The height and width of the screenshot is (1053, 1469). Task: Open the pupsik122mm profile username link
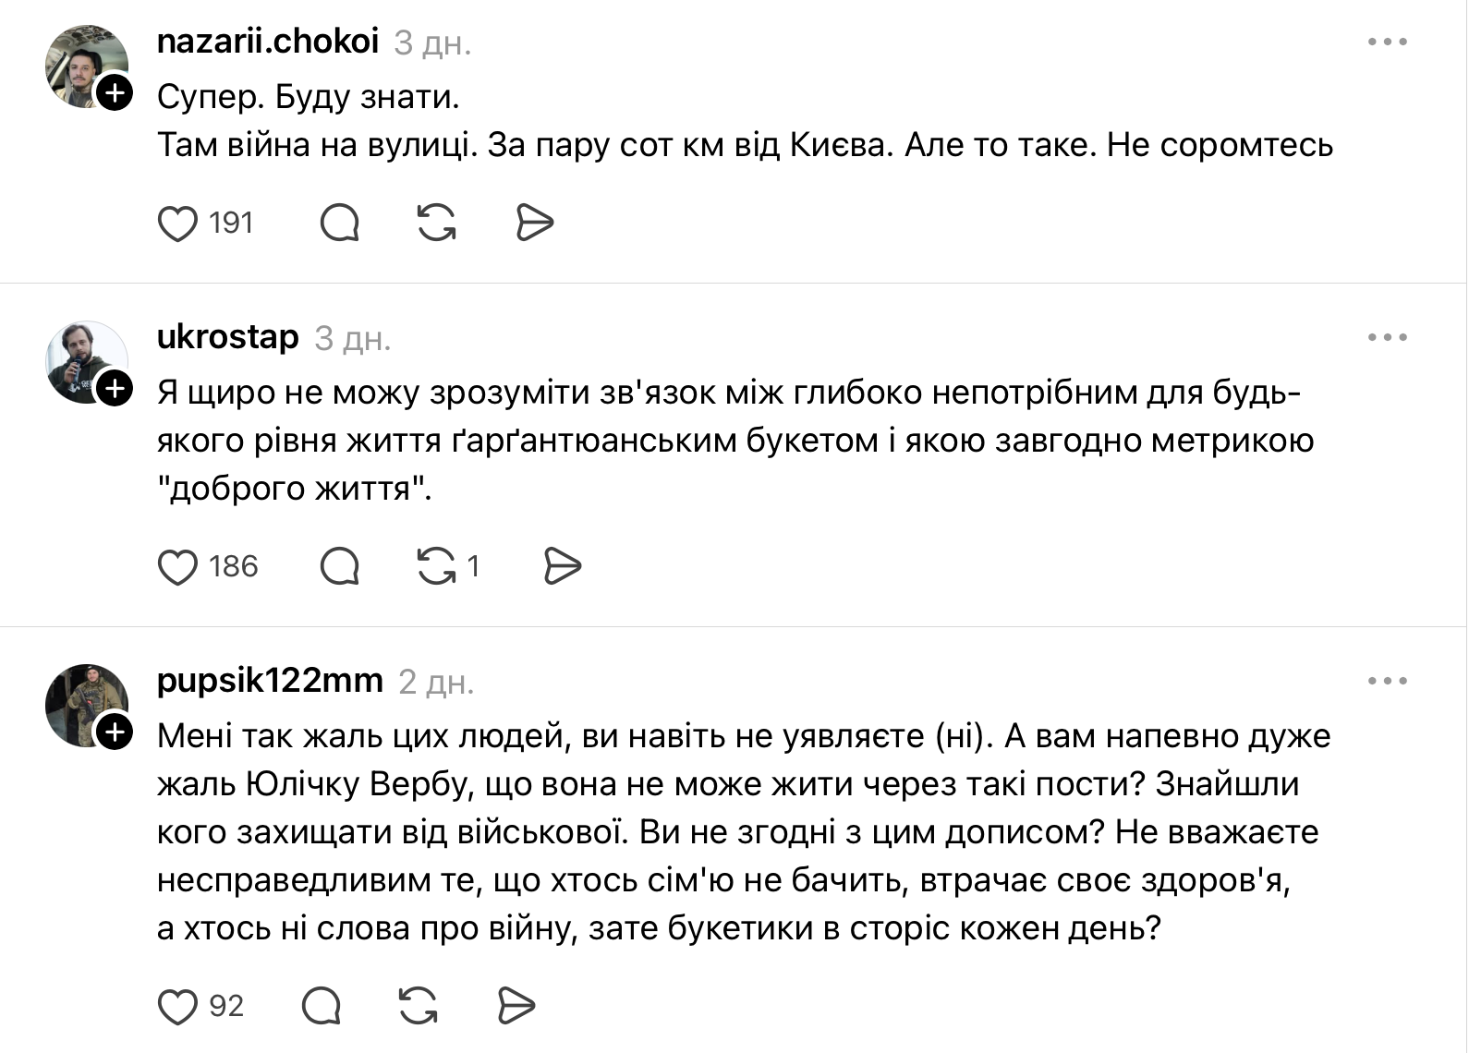(x=270, y=681)
